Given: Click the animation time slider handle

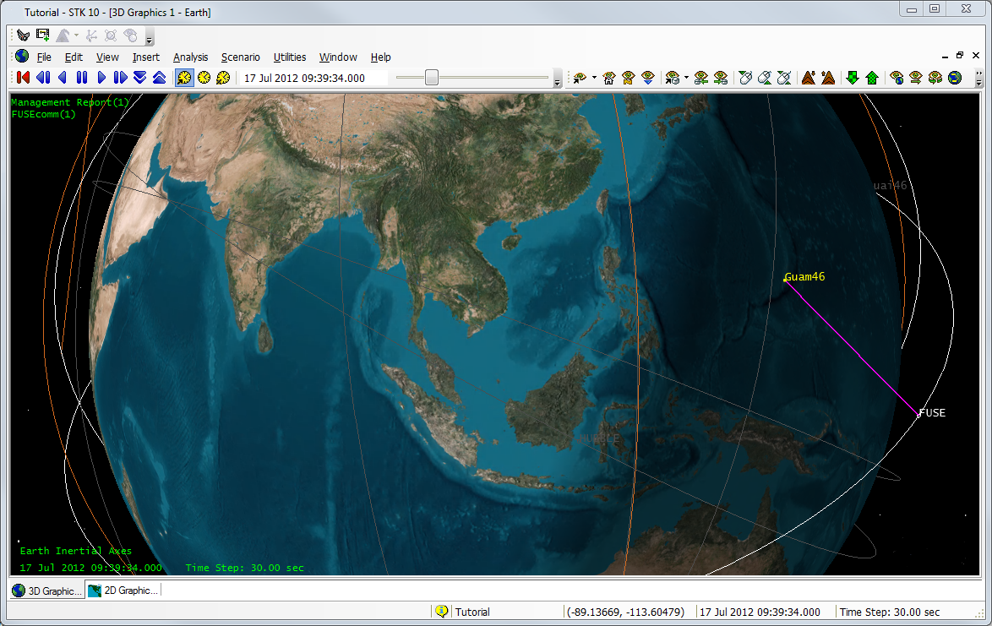Looking at the screenshot, I should click(432, 78).
